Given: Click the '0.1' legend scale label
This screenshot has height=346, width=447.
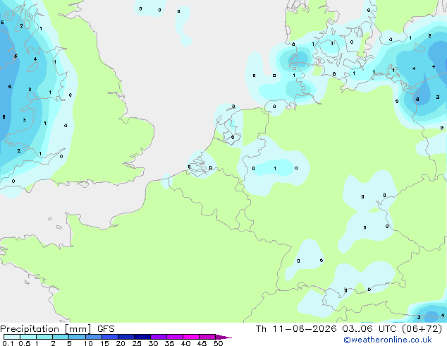Looking at the screenshot, I should pos(8,343).
